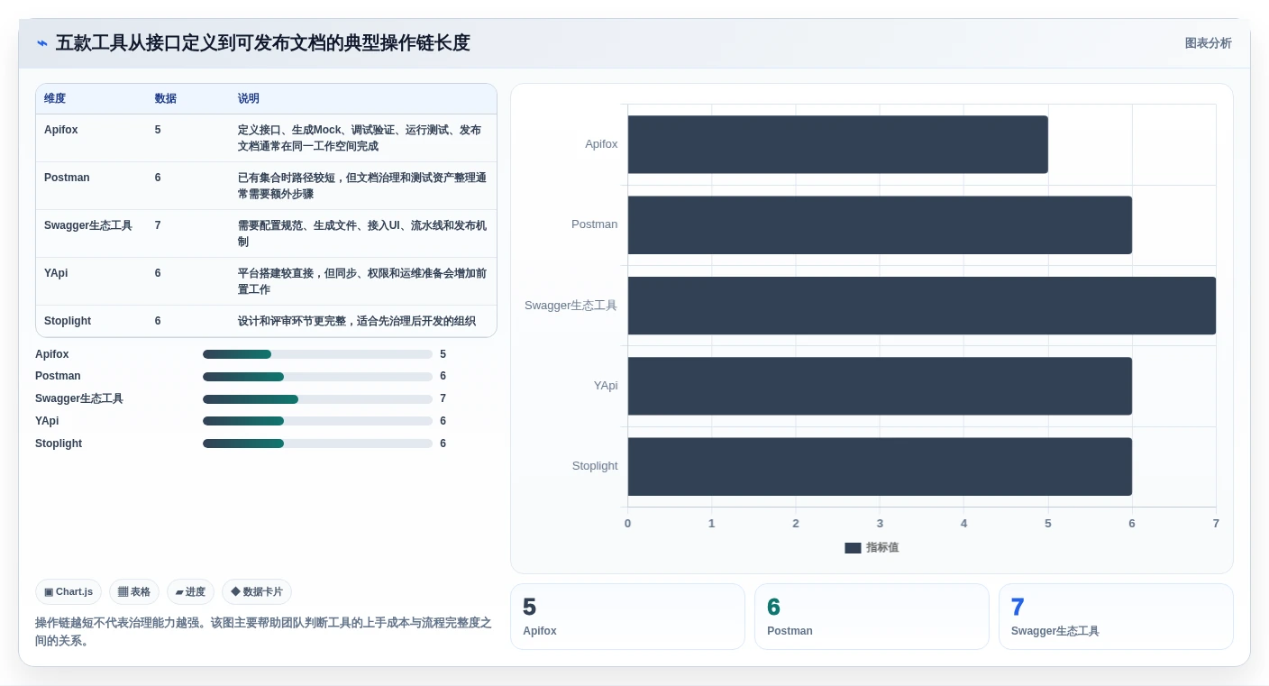Click the Swagger description starting 需要配置规范

pos(362,233)
